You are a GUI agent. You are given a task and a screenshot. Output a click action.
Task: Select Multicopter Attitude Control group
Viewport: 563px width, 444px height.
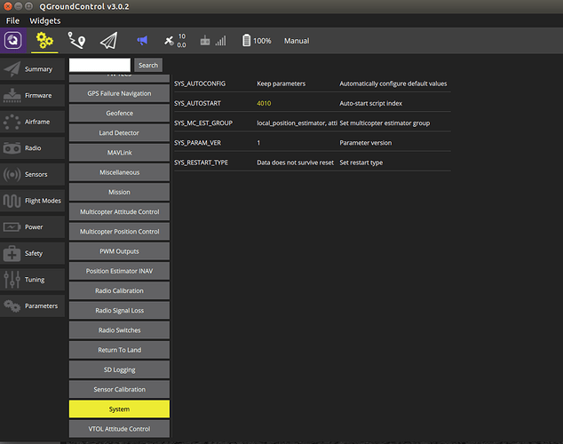click(x=119, y=211)
